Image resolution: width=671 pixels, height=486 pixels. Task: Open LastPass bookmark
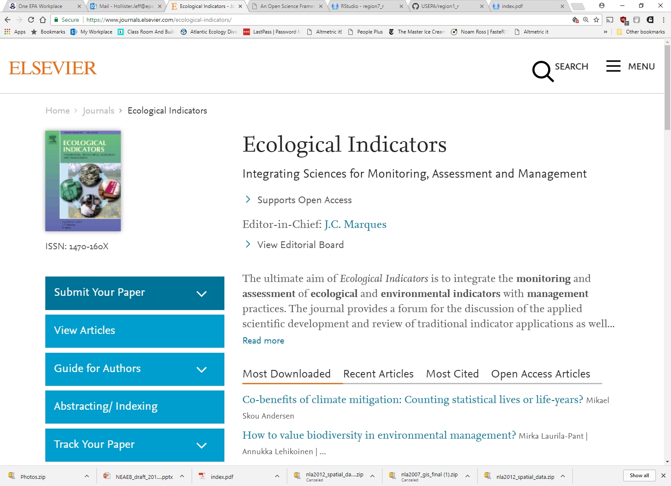pyautogui.click(x=272, y=32)
